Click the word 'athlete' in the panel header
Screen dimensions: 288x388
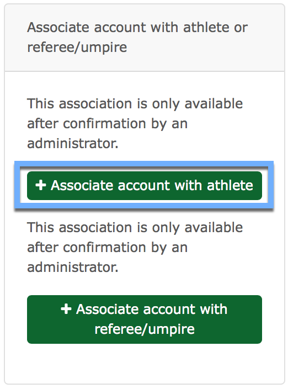[x=207, y=27]
